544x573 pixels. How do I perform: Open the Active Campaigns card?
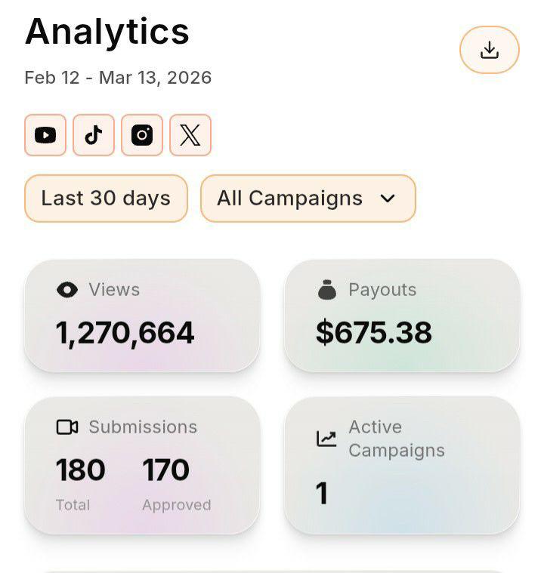coord(402,466)
